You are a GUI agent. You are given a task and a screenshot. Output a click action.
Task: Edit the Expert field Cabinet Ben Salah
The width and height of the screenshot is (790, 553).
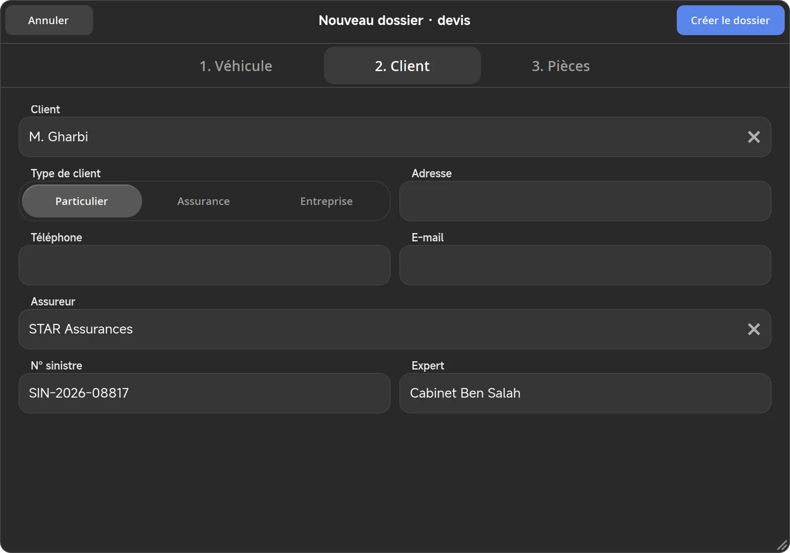(585, 394)
